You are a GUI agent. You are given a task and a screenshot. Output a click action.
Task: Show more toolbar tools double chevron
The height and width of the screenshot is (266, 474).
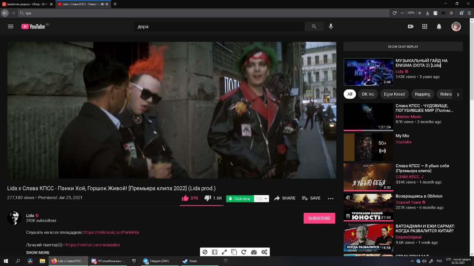[451, 13]
